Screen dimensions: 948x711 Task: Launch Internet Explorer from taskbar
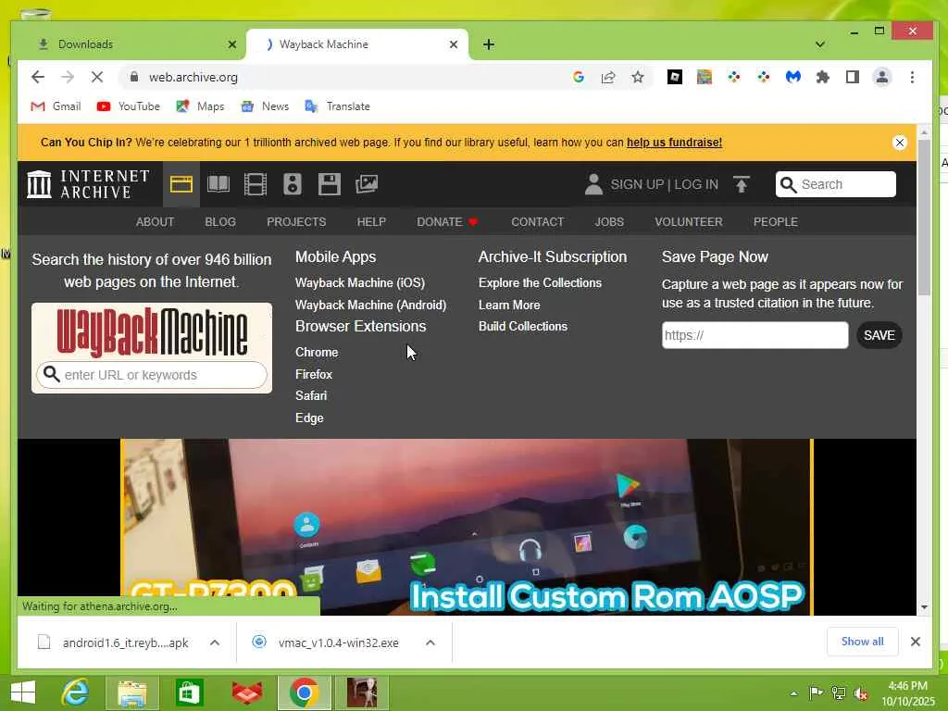[x=76, y=692]
